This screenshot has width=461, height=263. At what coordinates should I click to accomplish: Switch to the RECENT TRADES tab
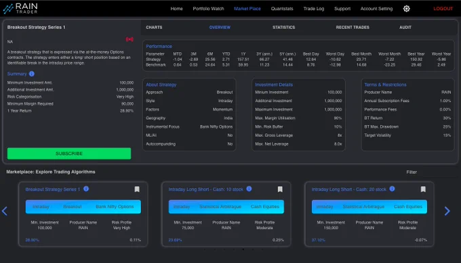(x=353, y=27)
